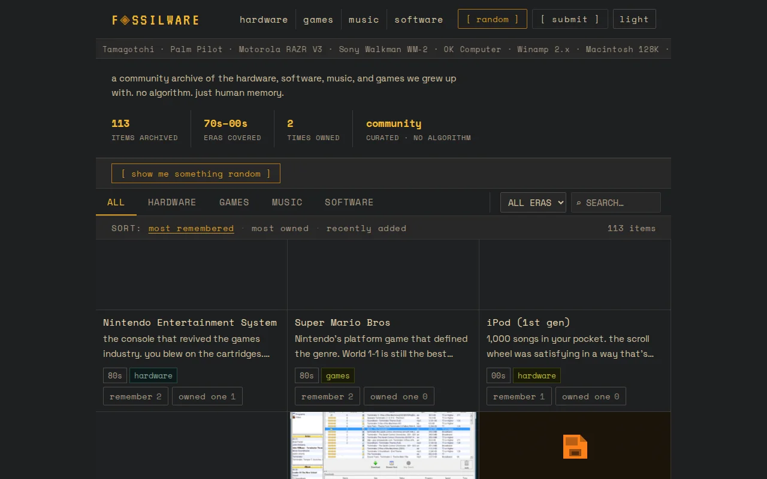The width and height of the screenshot is (767, 479).
Task: Click the community archive tagline text
Action: (283, 86)
